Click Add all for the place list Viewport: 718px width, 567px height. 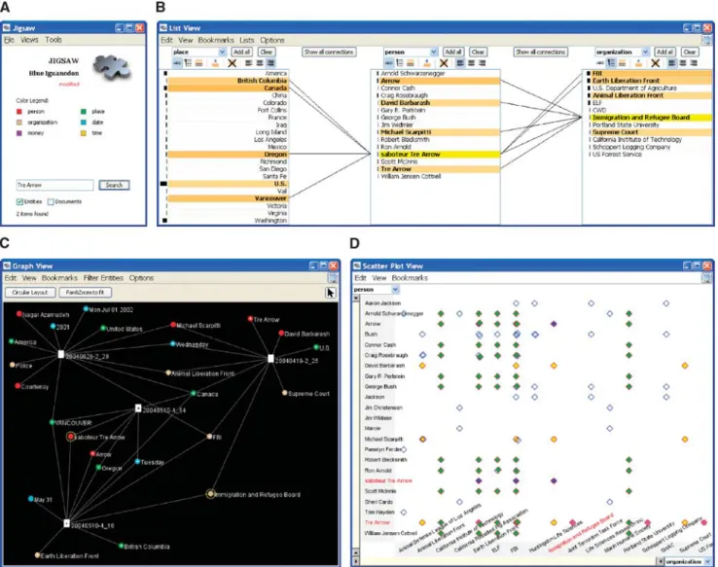tap(241, 52)
